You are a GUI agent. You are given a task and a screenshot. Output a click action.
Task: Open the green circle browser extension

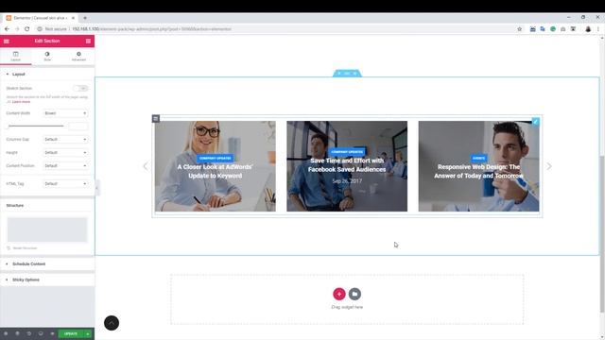(x=553, y=29)
